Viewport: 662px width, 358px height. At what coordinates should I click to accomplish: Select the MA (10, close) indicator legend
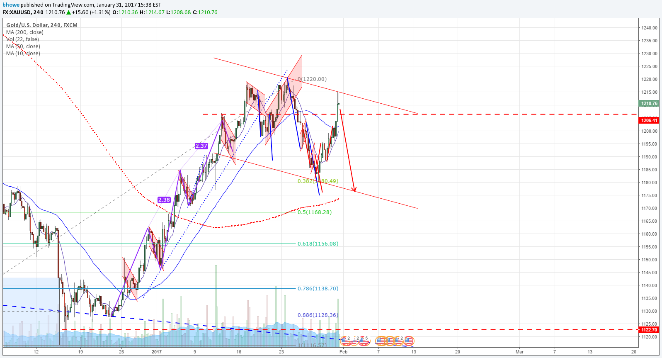point(23,53)
